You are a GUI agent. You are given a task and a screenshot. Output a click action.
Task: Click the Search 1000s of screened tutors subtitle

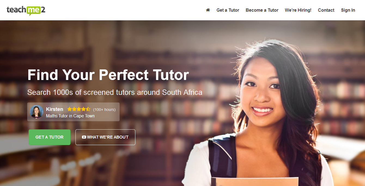click(x=115, y=92)
